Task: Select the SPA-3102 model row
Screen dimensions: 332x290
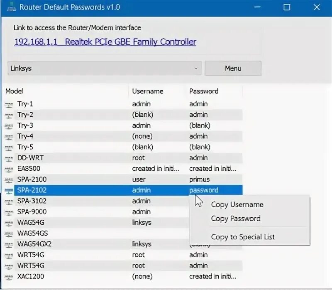Action: pyautogui.click(x=96, y=201)
